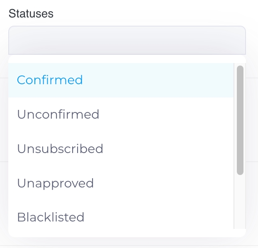Click the dropdown list scrollbar thumb
258x248 pixels.
click(240, 120)
